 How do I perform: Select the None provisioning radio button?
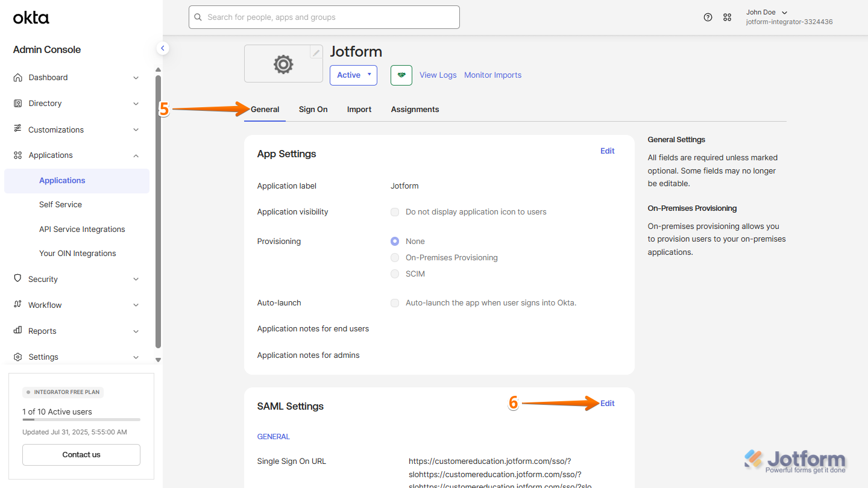click(x=395, y=241)
